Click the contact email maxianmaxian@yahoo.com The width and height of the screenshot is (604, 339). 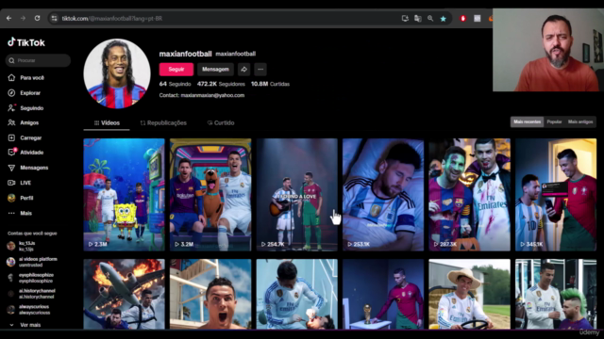pos(212,95)
